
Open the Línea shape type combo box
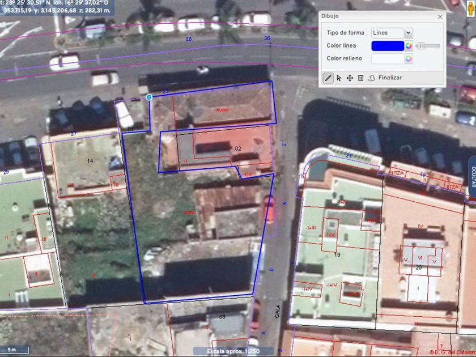392,33
